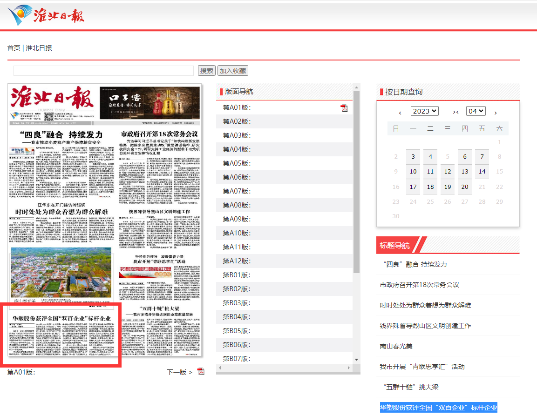Select page 第A05版 in the page navigation
Screen dimensions: 537x415
pyautogui.click(x=237, y=163)
